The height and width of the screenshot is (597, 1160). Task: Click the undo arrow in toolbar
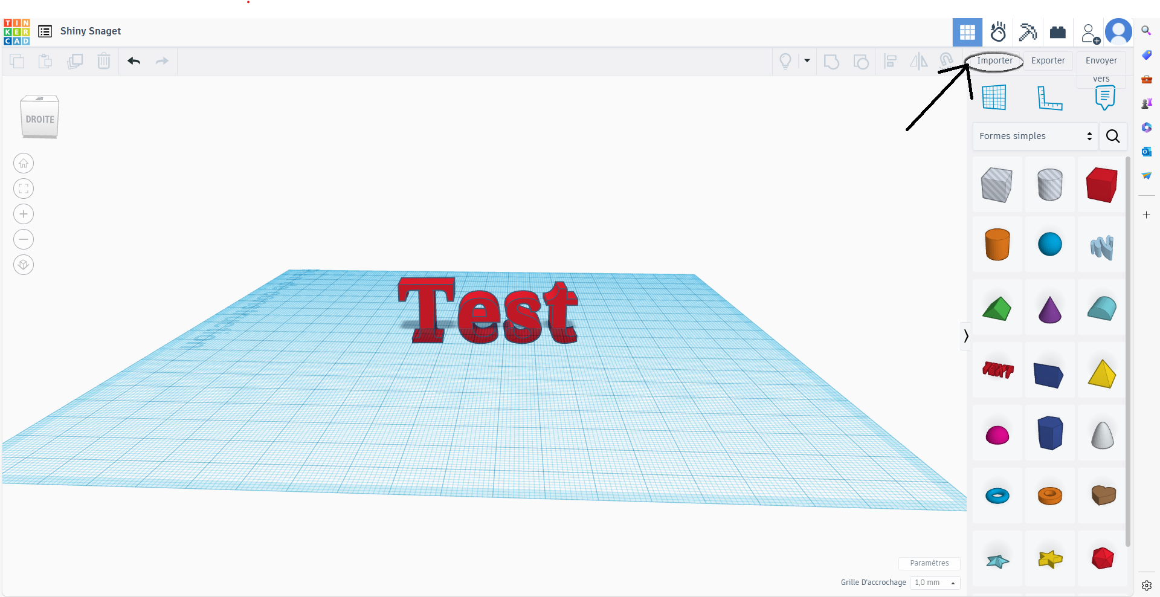pyautogui.click(x=134, y=61)
